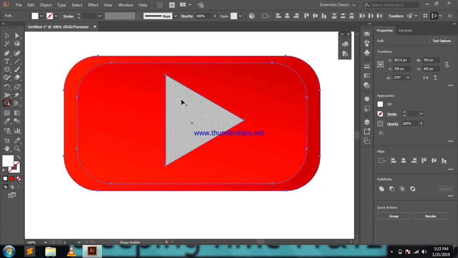Select the Magic Wand tool
Image resolution: width=458 pixels, height=258 pixels.
pyautogui.click(x=7, y=44)
